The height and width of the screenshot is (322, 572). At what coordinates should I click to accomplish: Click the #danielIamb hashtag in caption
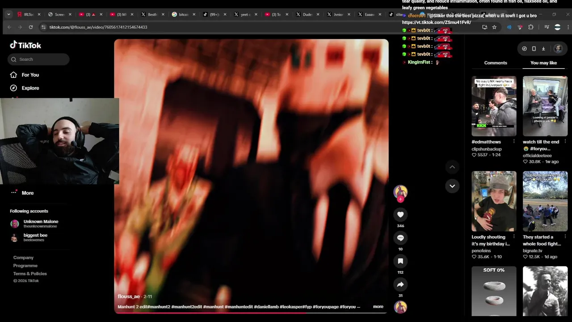266,307
